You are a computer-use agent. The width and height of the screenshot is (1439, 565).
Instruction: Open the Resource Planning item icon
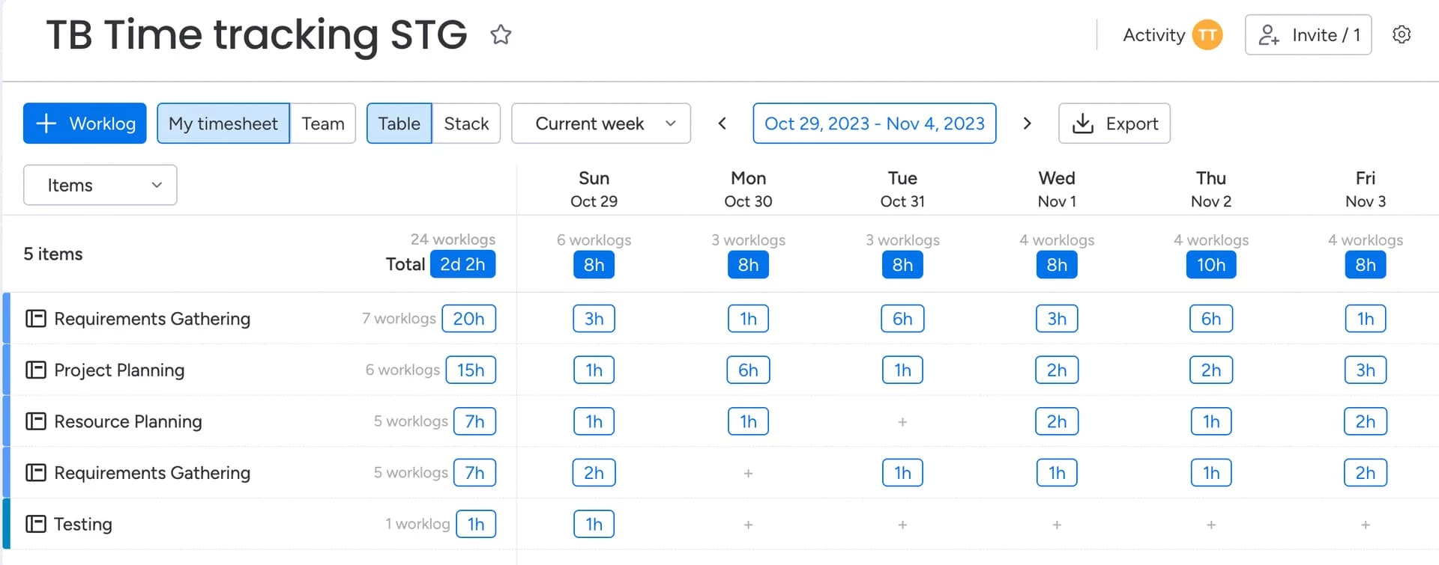tap(36, 421)
